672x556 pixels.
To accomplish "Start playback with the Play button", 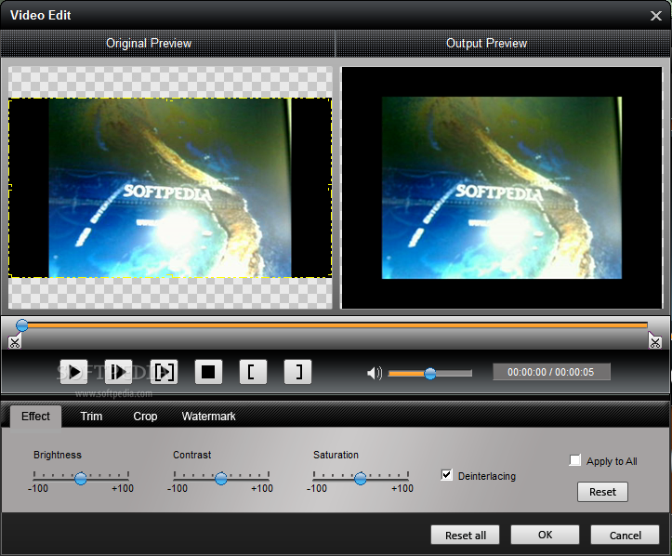I will [x=73, y=372].
